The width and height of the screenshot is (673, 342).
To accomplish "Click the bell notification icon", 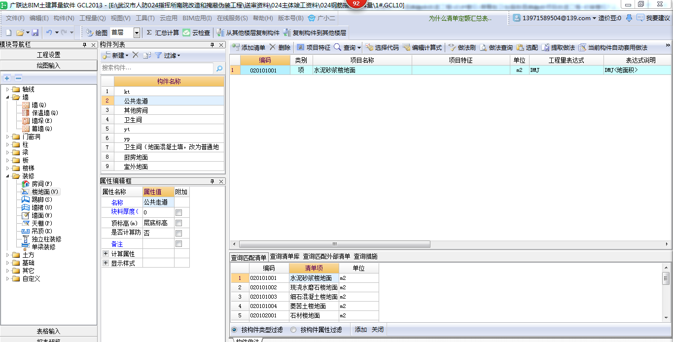I will pos(629,18).
